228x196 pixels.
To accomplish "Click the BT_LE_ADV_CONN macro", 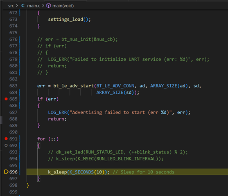I will coord(115,86).
